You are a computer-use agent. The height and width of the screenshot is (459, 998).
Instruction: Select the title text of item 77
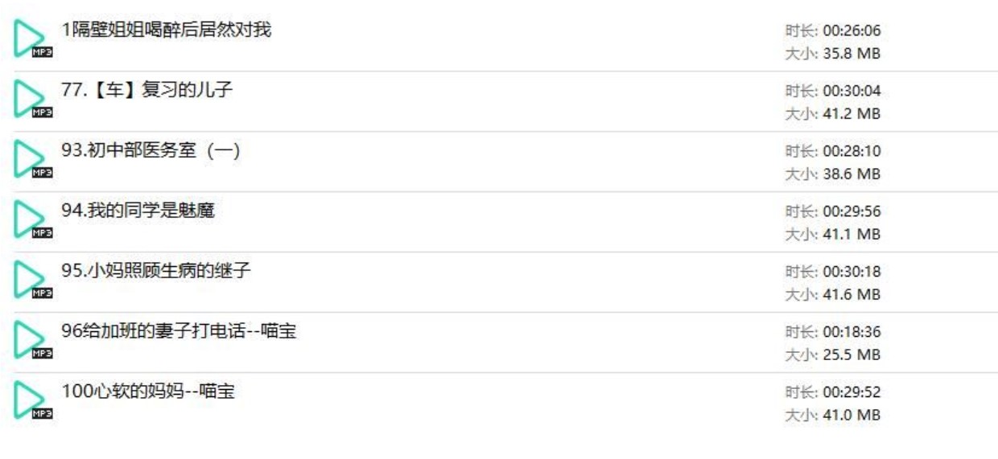(x=146, y=90)
